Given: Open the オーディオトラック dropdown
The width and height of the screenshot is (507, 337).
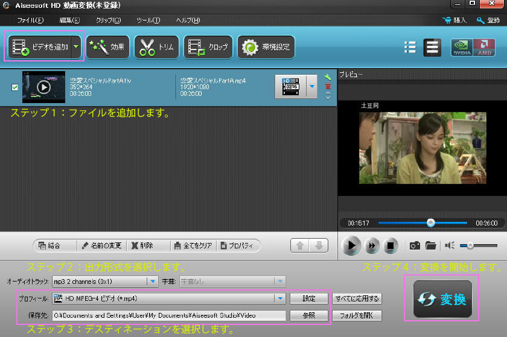Looking at the screenshot, I should (105, 282).
